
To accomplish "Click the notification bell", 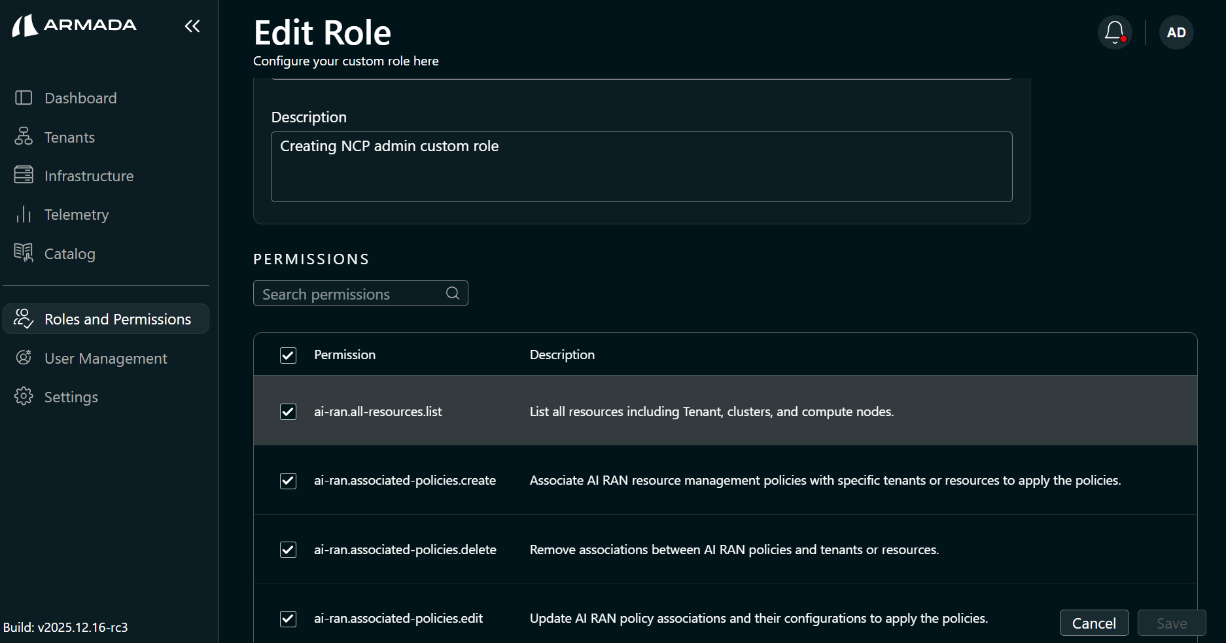I will [1114, 31].
